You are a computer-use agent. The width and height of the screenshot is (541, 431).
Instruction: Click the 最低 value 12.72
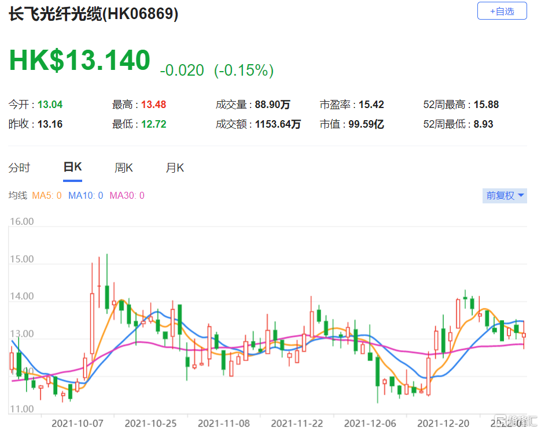click(x=153, y=124)
